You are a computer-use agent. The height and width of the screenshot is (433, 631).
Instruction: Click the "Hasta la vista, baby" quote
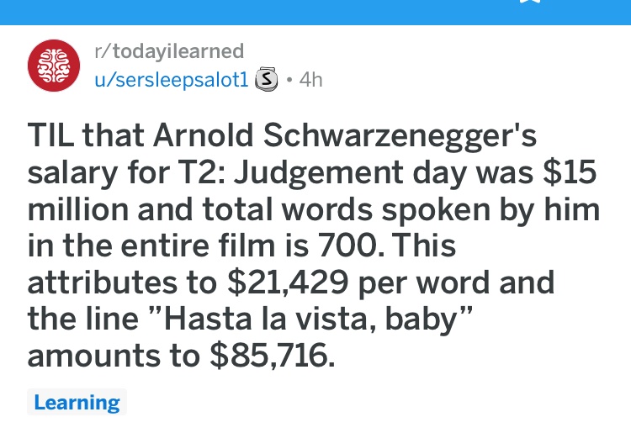311,319
